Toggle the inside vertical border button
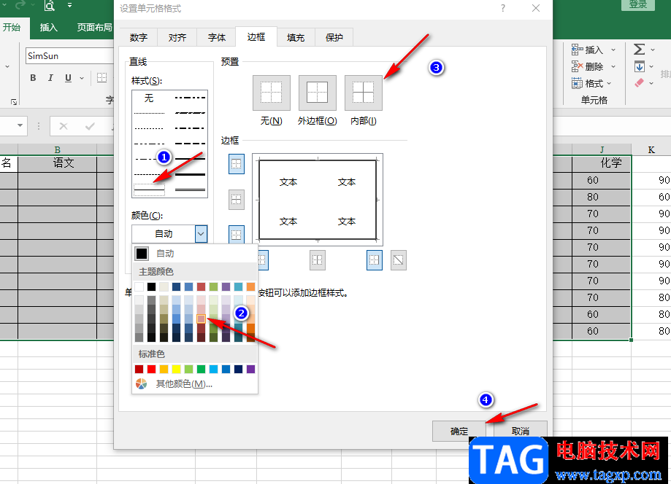Screen dimensions: 671x484 click(x=317, y=260)
